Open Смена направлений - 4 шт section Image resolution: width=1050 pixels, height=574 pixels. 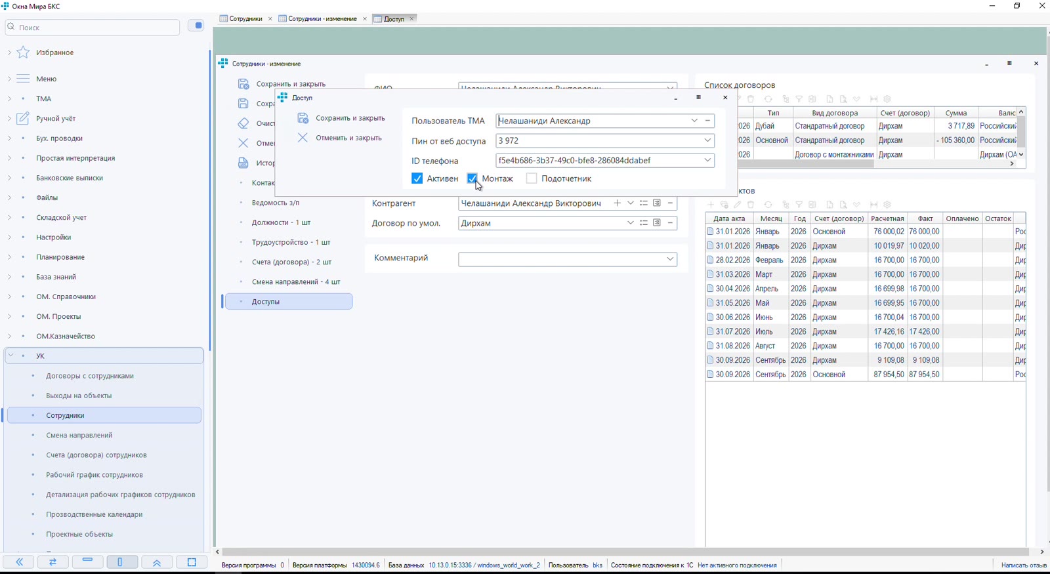point(296,282)
